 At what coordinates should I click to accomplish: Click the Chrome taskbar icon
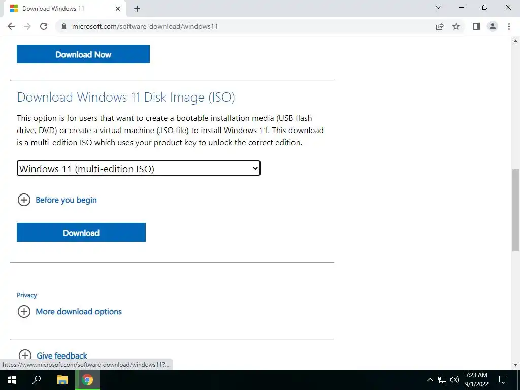87,380
